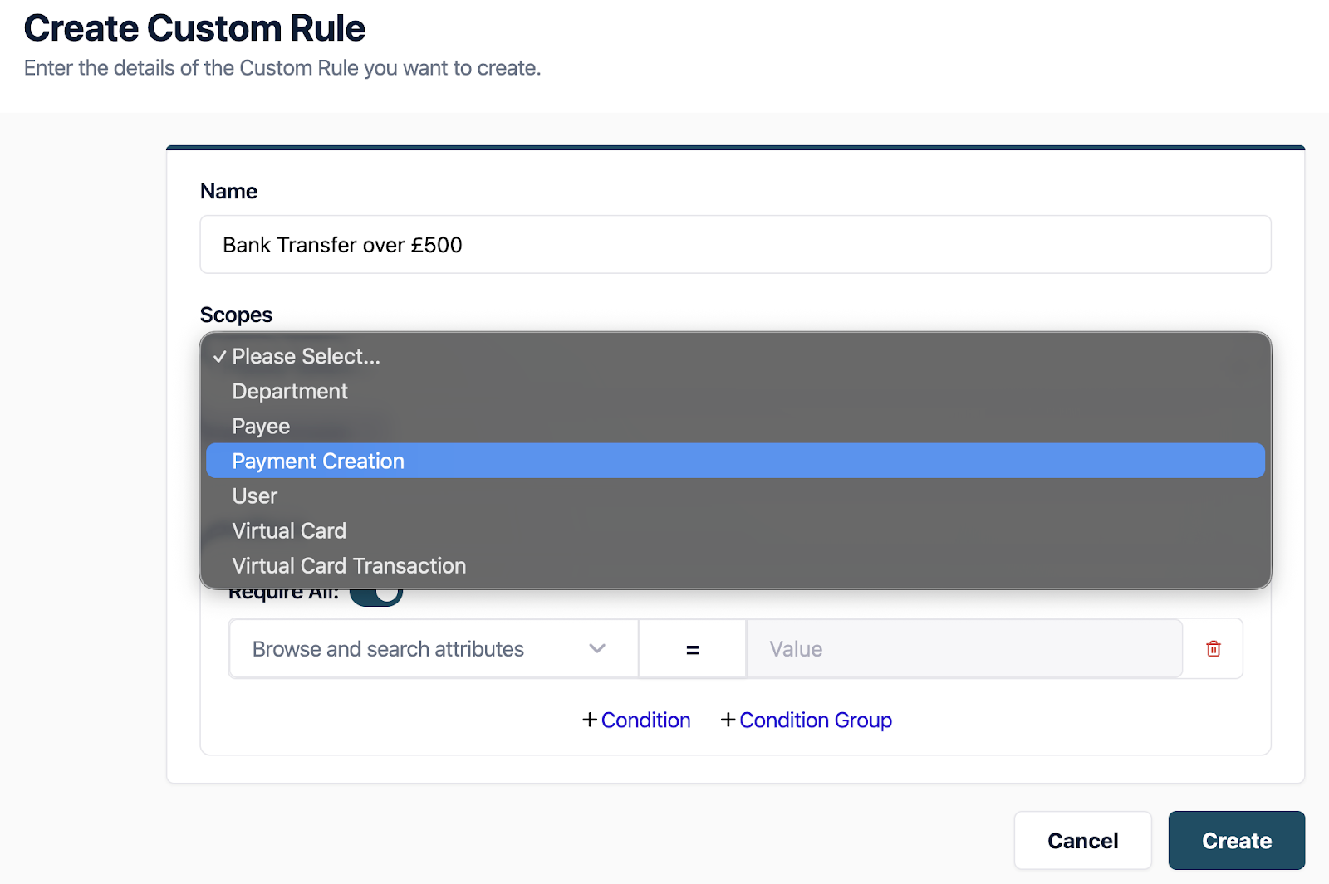Select Virtual Card Transaction scope
Viewport: 1329px width, 884px height.
(349, 565)
